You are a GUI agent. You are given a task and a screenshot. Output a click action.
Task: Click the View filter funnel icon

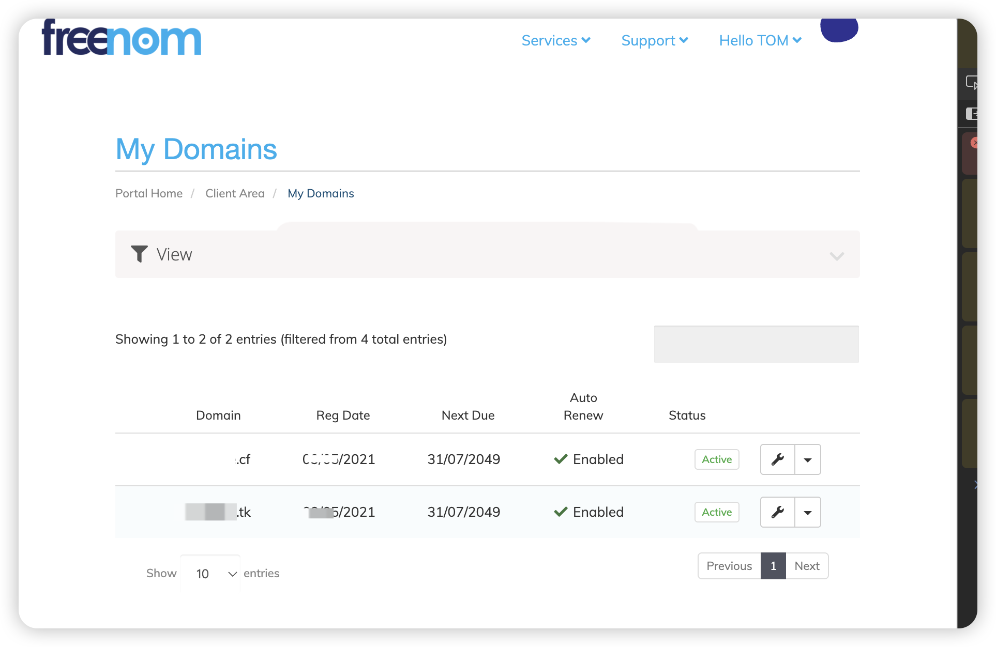(x=139, y=254)
